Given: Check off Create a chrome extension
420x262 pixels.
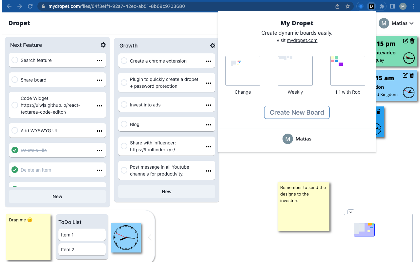Looking at the screenshot, I should (x=124, y=61).
